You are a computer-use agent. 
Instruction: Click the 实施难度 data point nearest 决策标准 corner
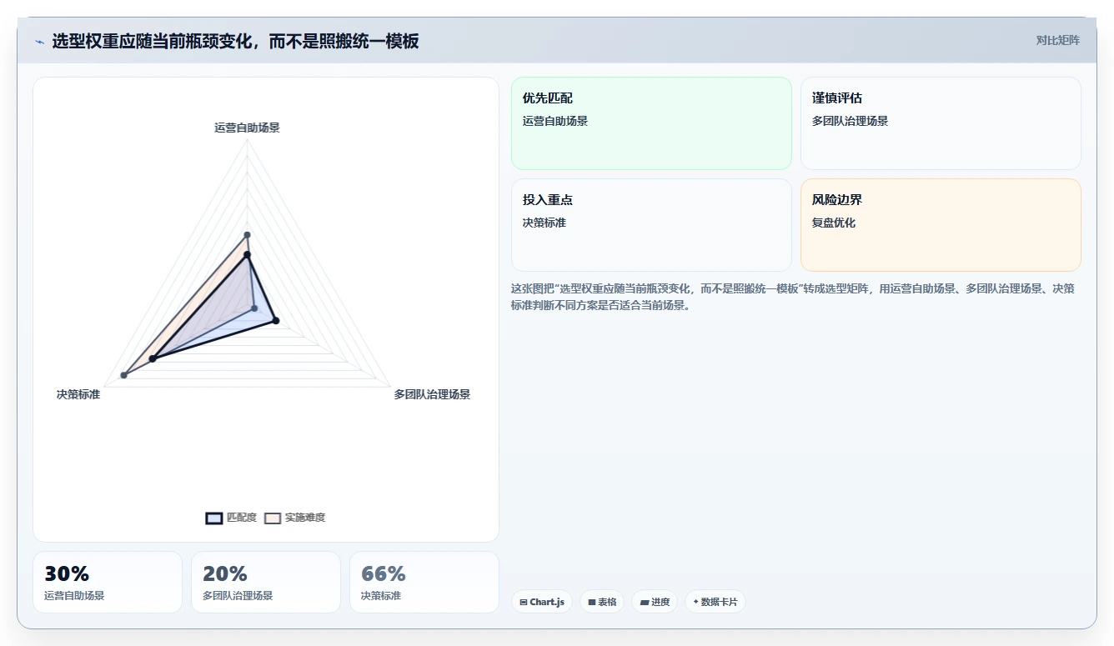click(x=123, y=376)
